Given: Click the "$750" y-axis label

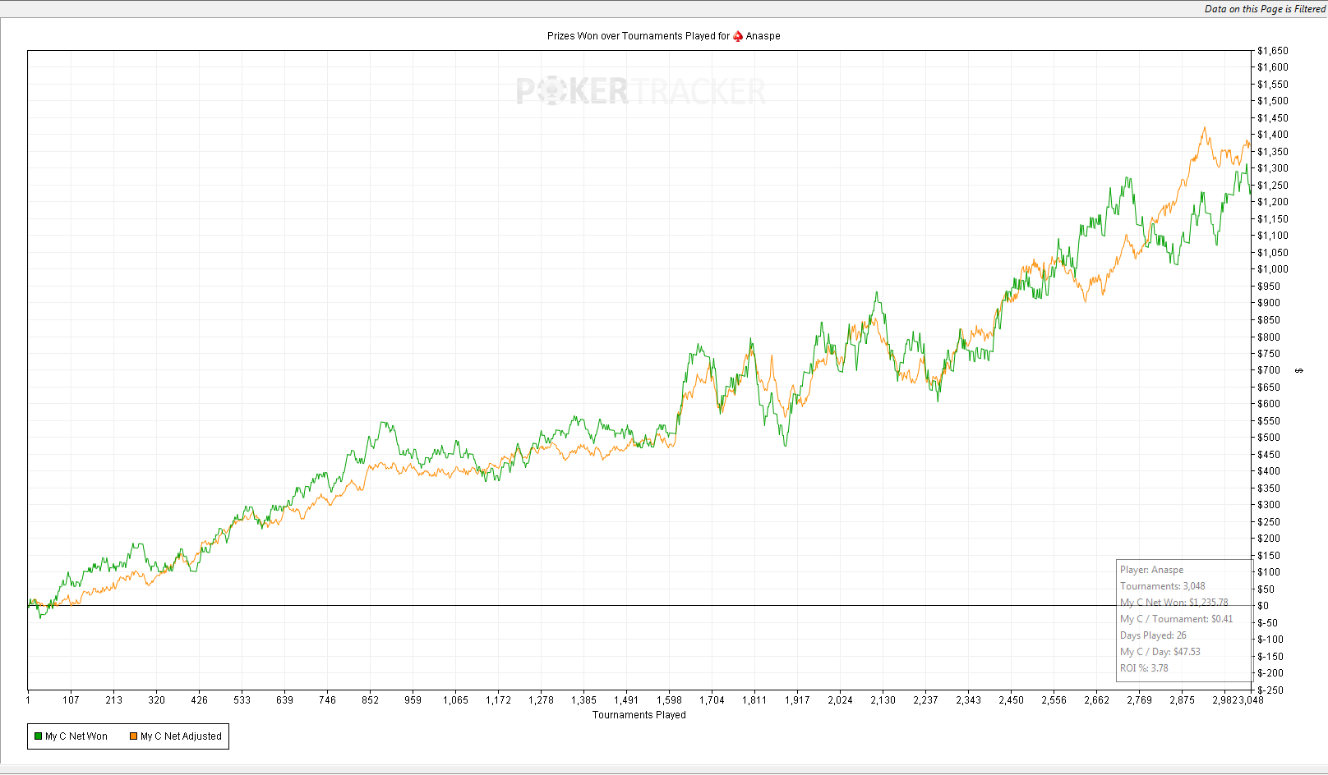Looking at the screenshot, I should (x=1269, y=354).
